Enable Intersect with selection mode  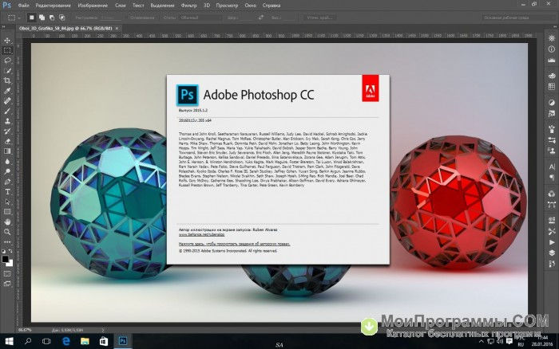[x=61, y=17]
